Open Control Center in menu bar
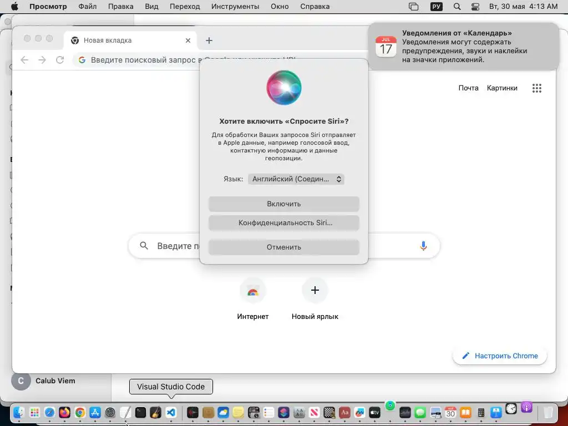The image size is (568, 426). coord(475,7)
